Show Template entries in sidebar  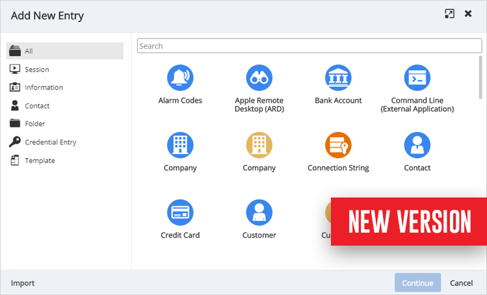(40, 160)
